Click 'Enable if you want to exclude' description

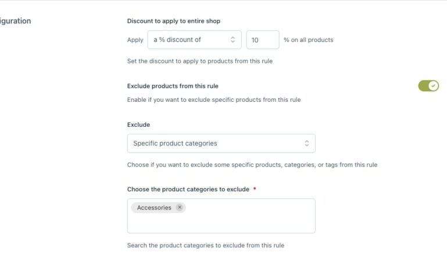click(x=213, y=99)
